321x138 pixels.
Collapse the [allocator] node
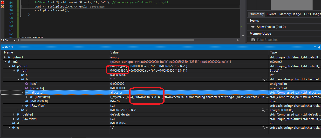[x=23, y=93]
